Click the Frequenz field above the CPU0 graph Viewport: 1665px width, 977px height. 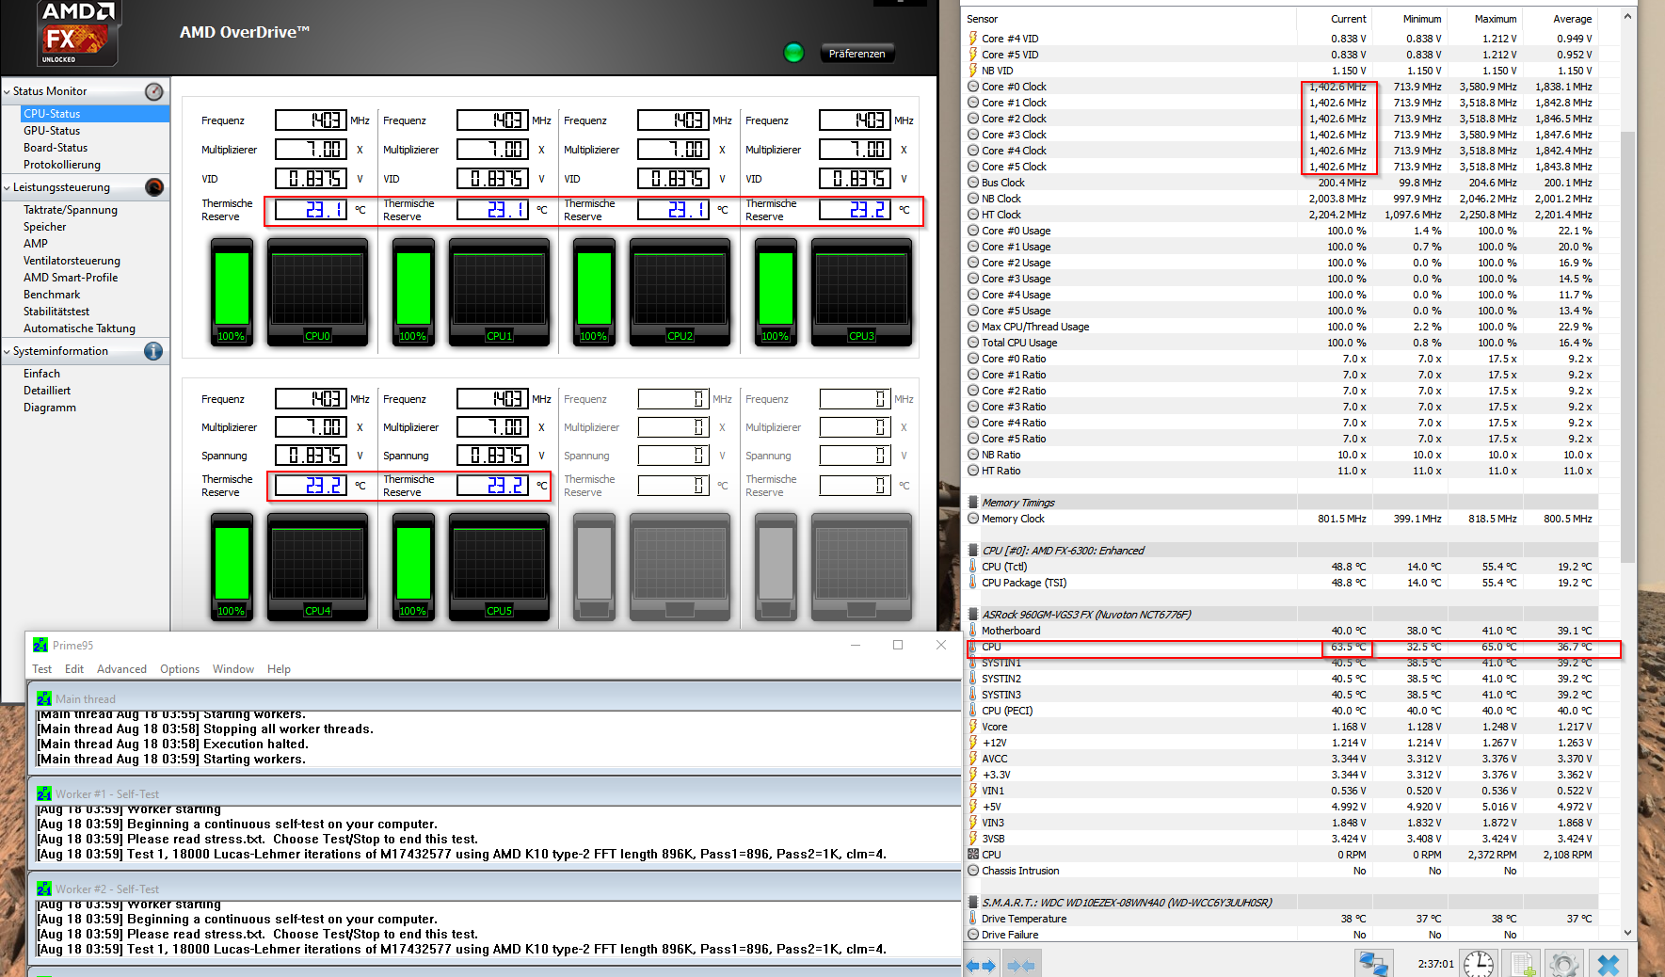(311, 120)
